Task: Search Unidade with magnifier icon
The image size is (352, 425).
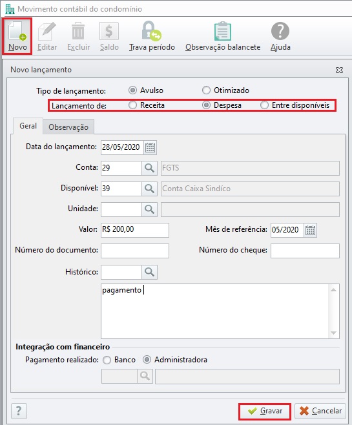Action: click(149, 209)
